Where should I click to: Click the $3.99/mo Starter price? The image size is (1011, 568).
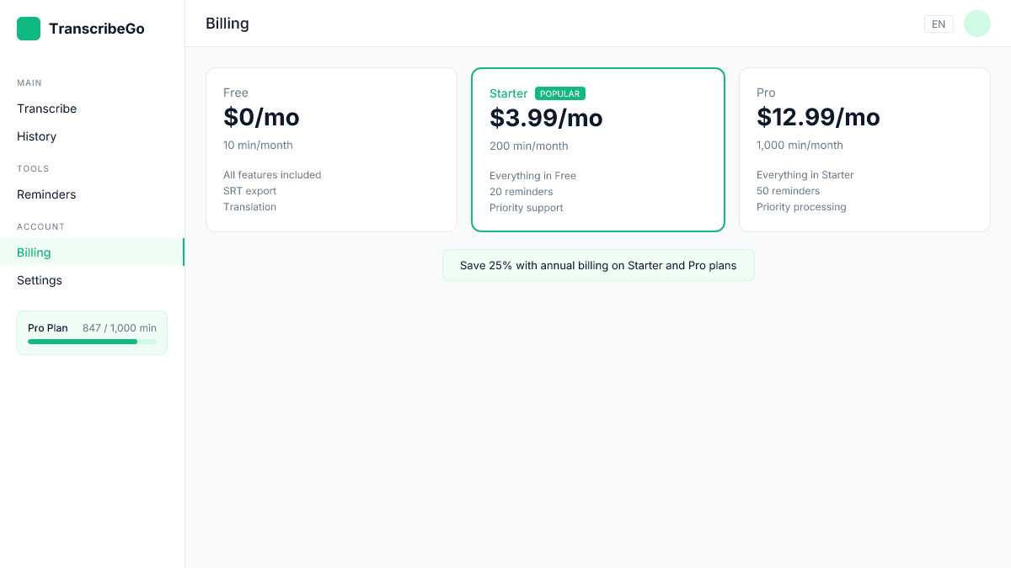pos(546,118)
